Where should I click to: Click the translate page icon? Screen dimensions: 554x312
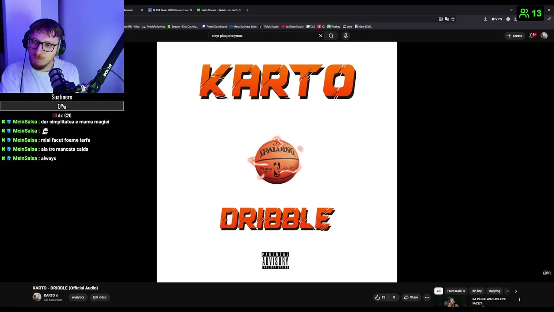point(447,19)
